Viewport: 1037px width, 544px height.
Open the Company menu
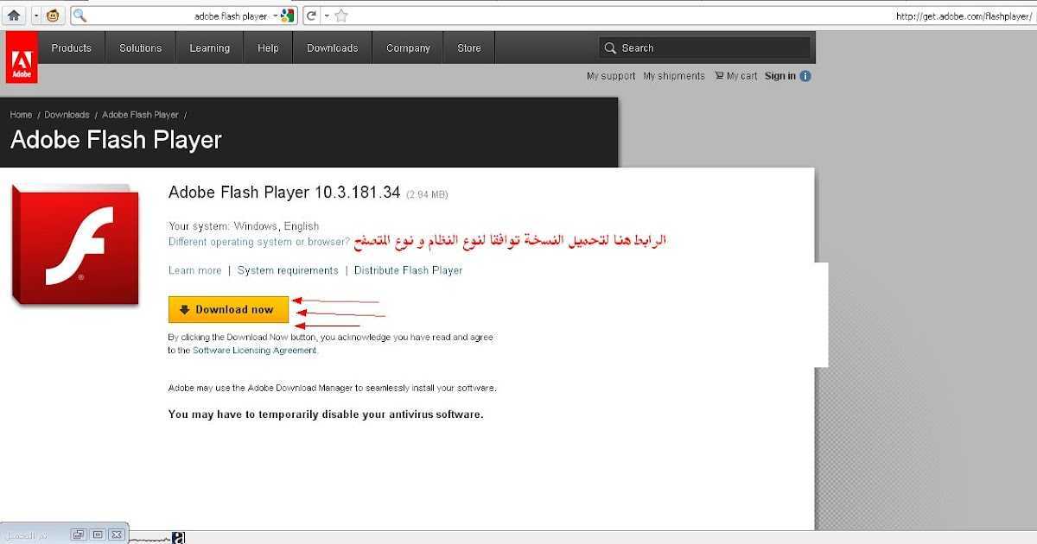(x=408, y=48)
